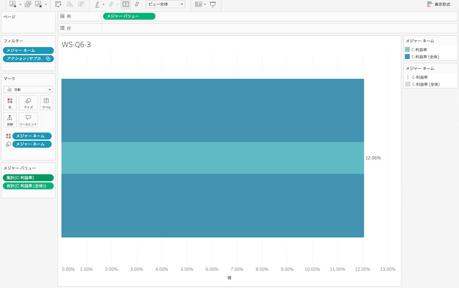459x288 pixels.
Task: Click the メジャー バリュー card title
Action: (20, 168)
